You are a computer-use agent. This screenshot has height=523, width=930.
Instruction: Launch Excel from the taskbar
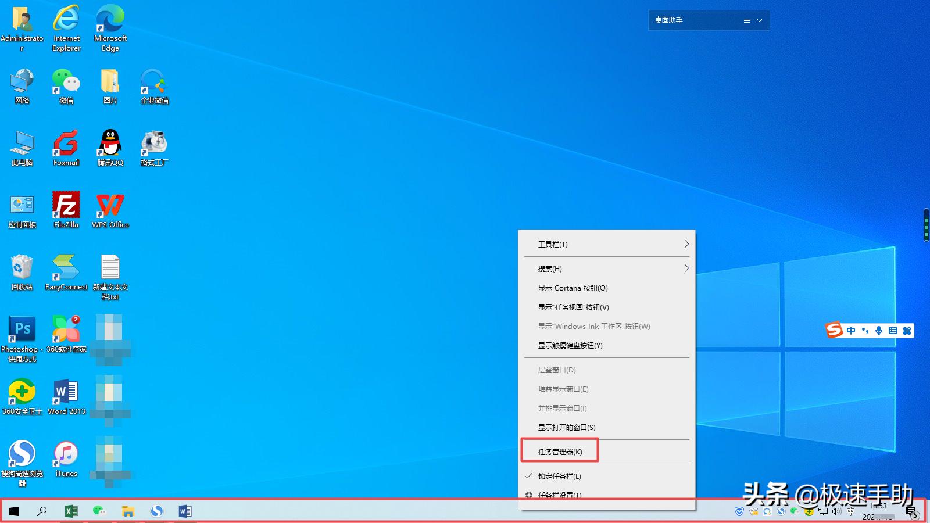pos(71,511)
